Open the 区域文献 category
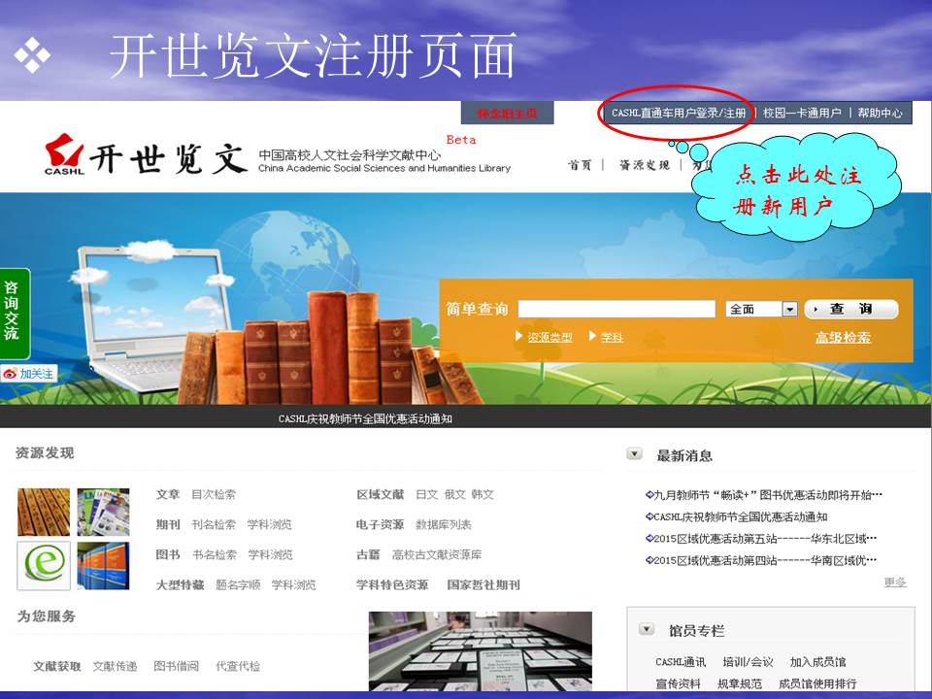This screenshot has height=699, width=932. pos(381,494)
